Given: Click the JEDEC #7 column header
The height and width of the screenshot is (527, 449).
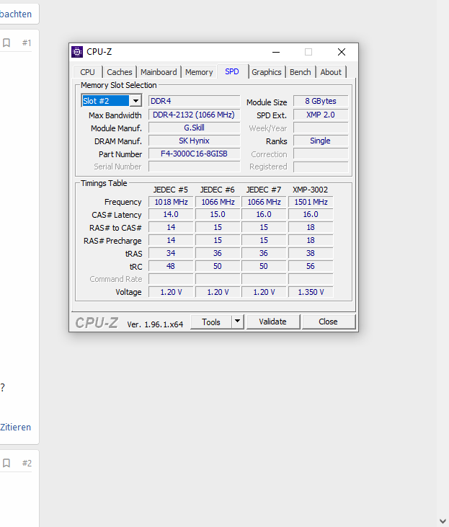Looking at the screenshot, I should pyautogui.click(x=264, y=190).
